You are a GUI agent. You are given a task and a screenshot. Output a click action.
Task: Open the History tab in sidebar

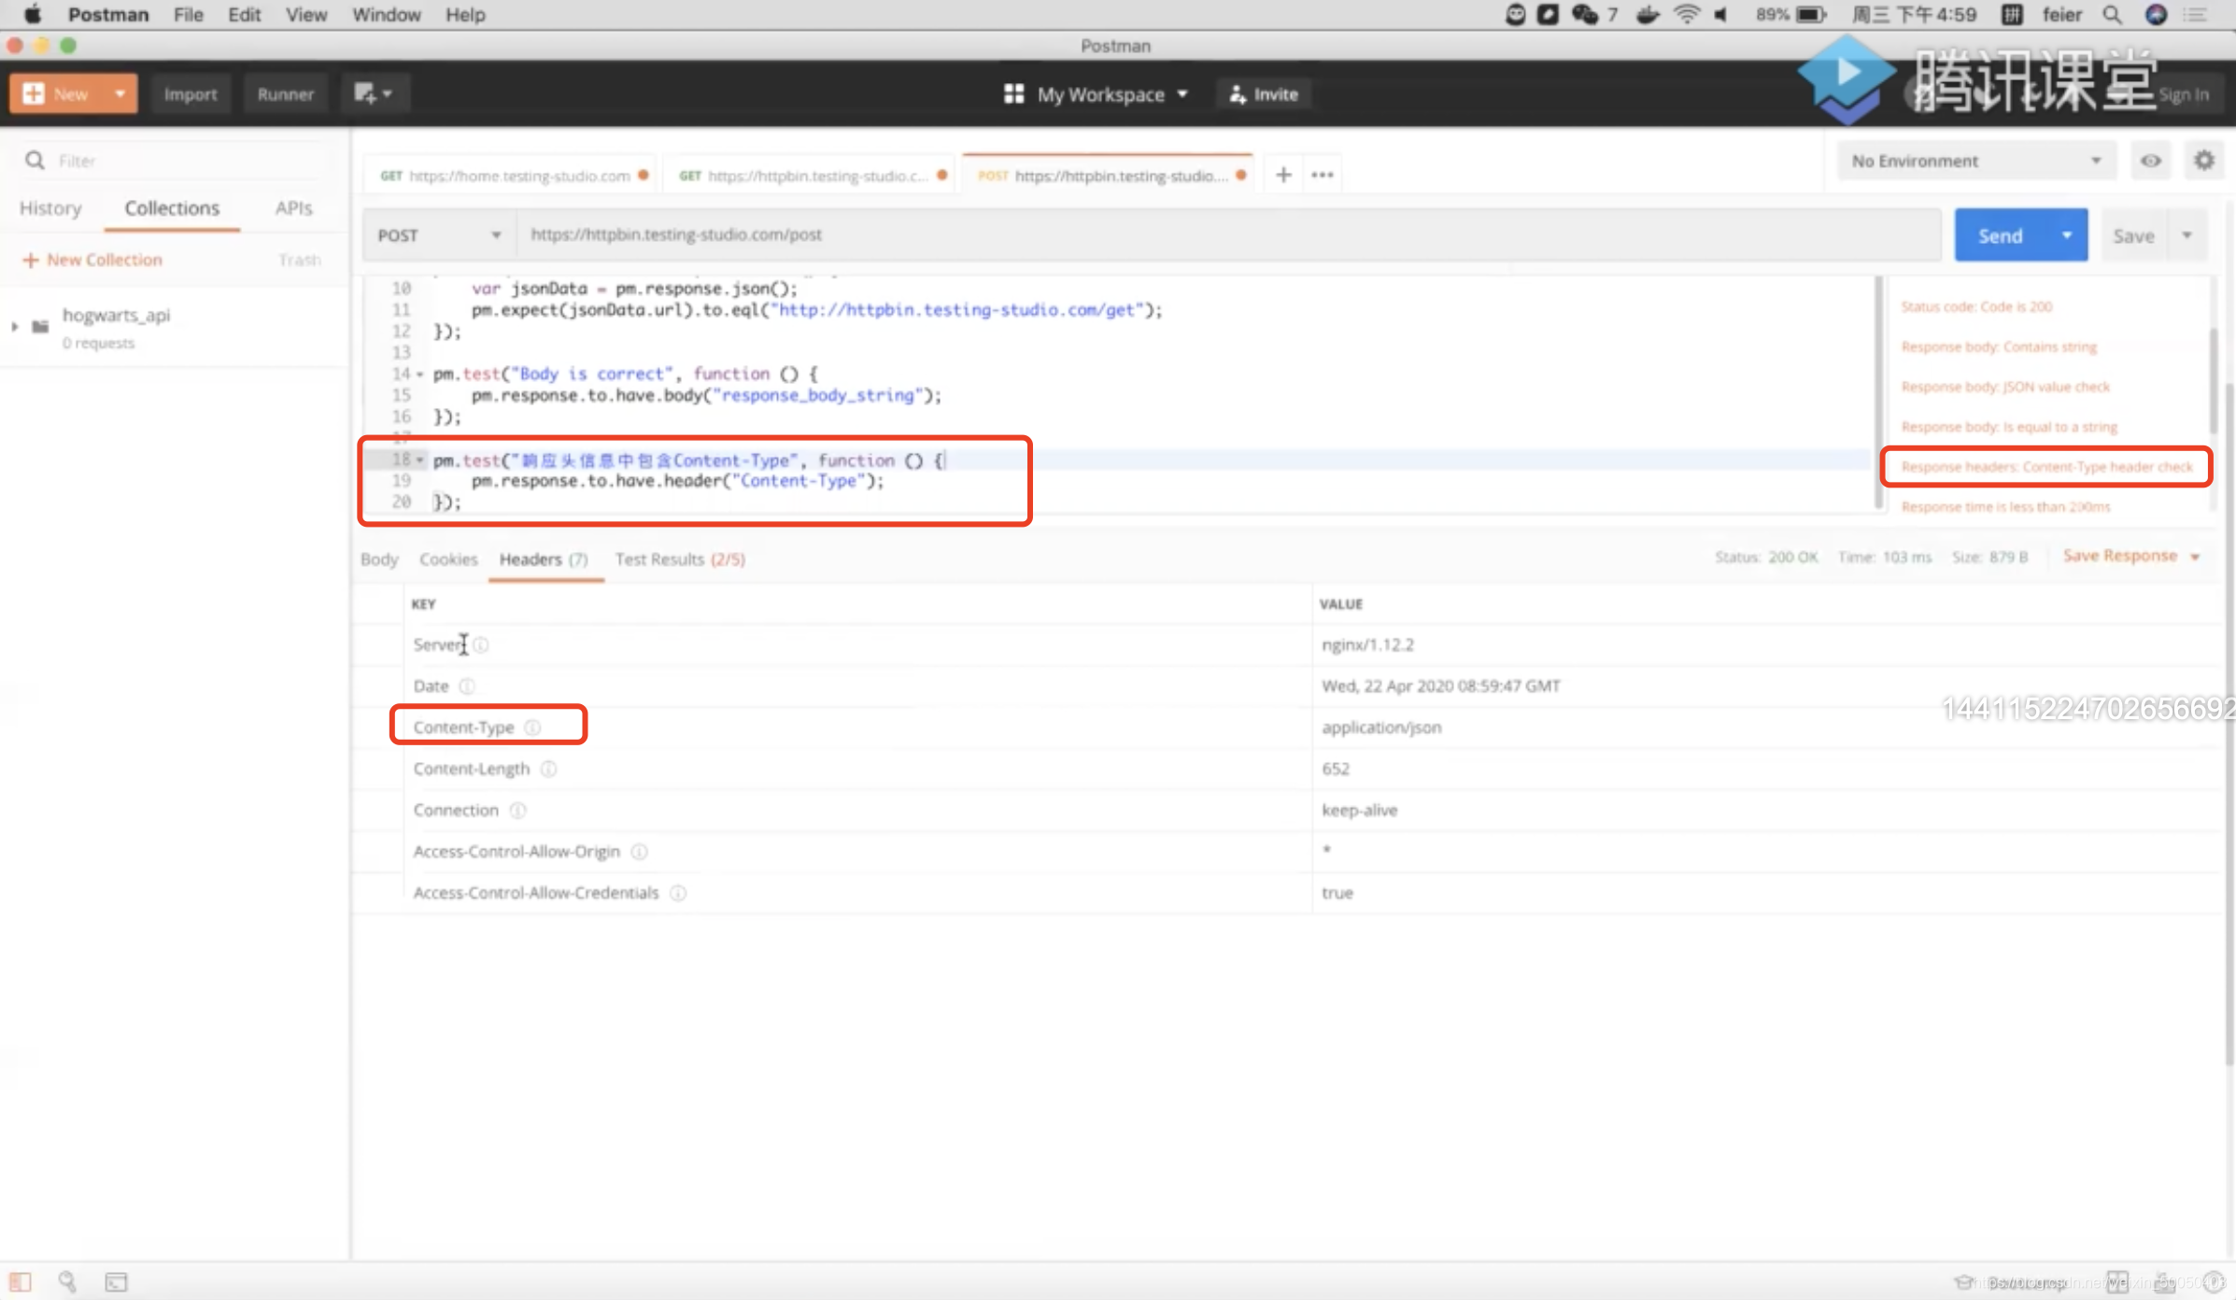pos(50,208)
